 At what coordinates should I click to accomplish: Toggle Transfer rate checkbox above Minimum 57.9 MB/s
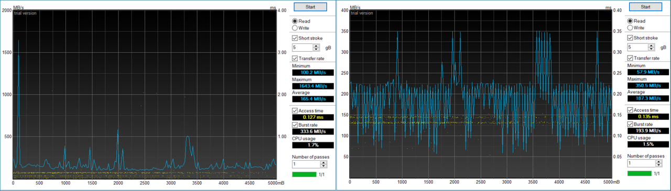click(x=630, y=58)
